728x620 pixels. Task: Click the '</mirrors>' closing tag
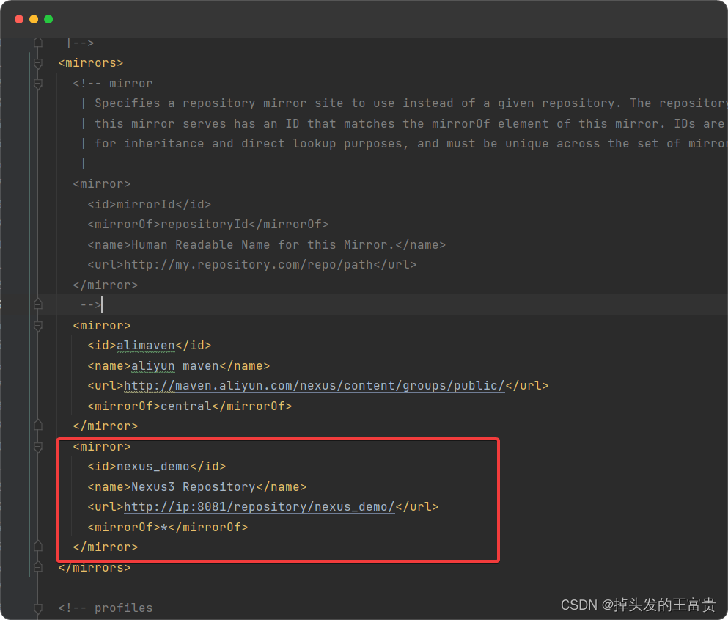(x=95, y=567)
